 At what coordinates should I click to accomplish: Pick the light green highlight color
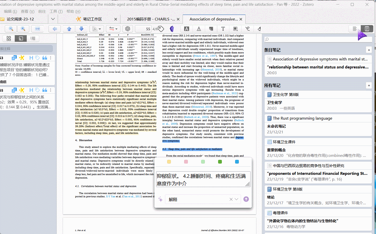pyautogui.click(x=203, y=162)
